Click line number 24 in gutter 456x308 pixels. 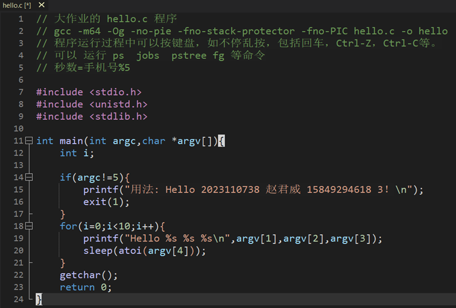(x=18, y=299)
